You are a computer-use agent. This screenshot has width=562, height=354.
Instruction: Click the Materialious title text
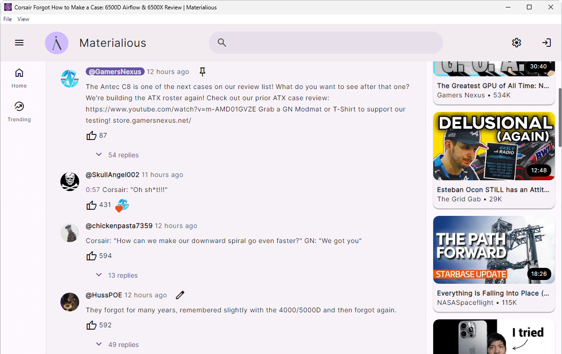tap(113, 43)
